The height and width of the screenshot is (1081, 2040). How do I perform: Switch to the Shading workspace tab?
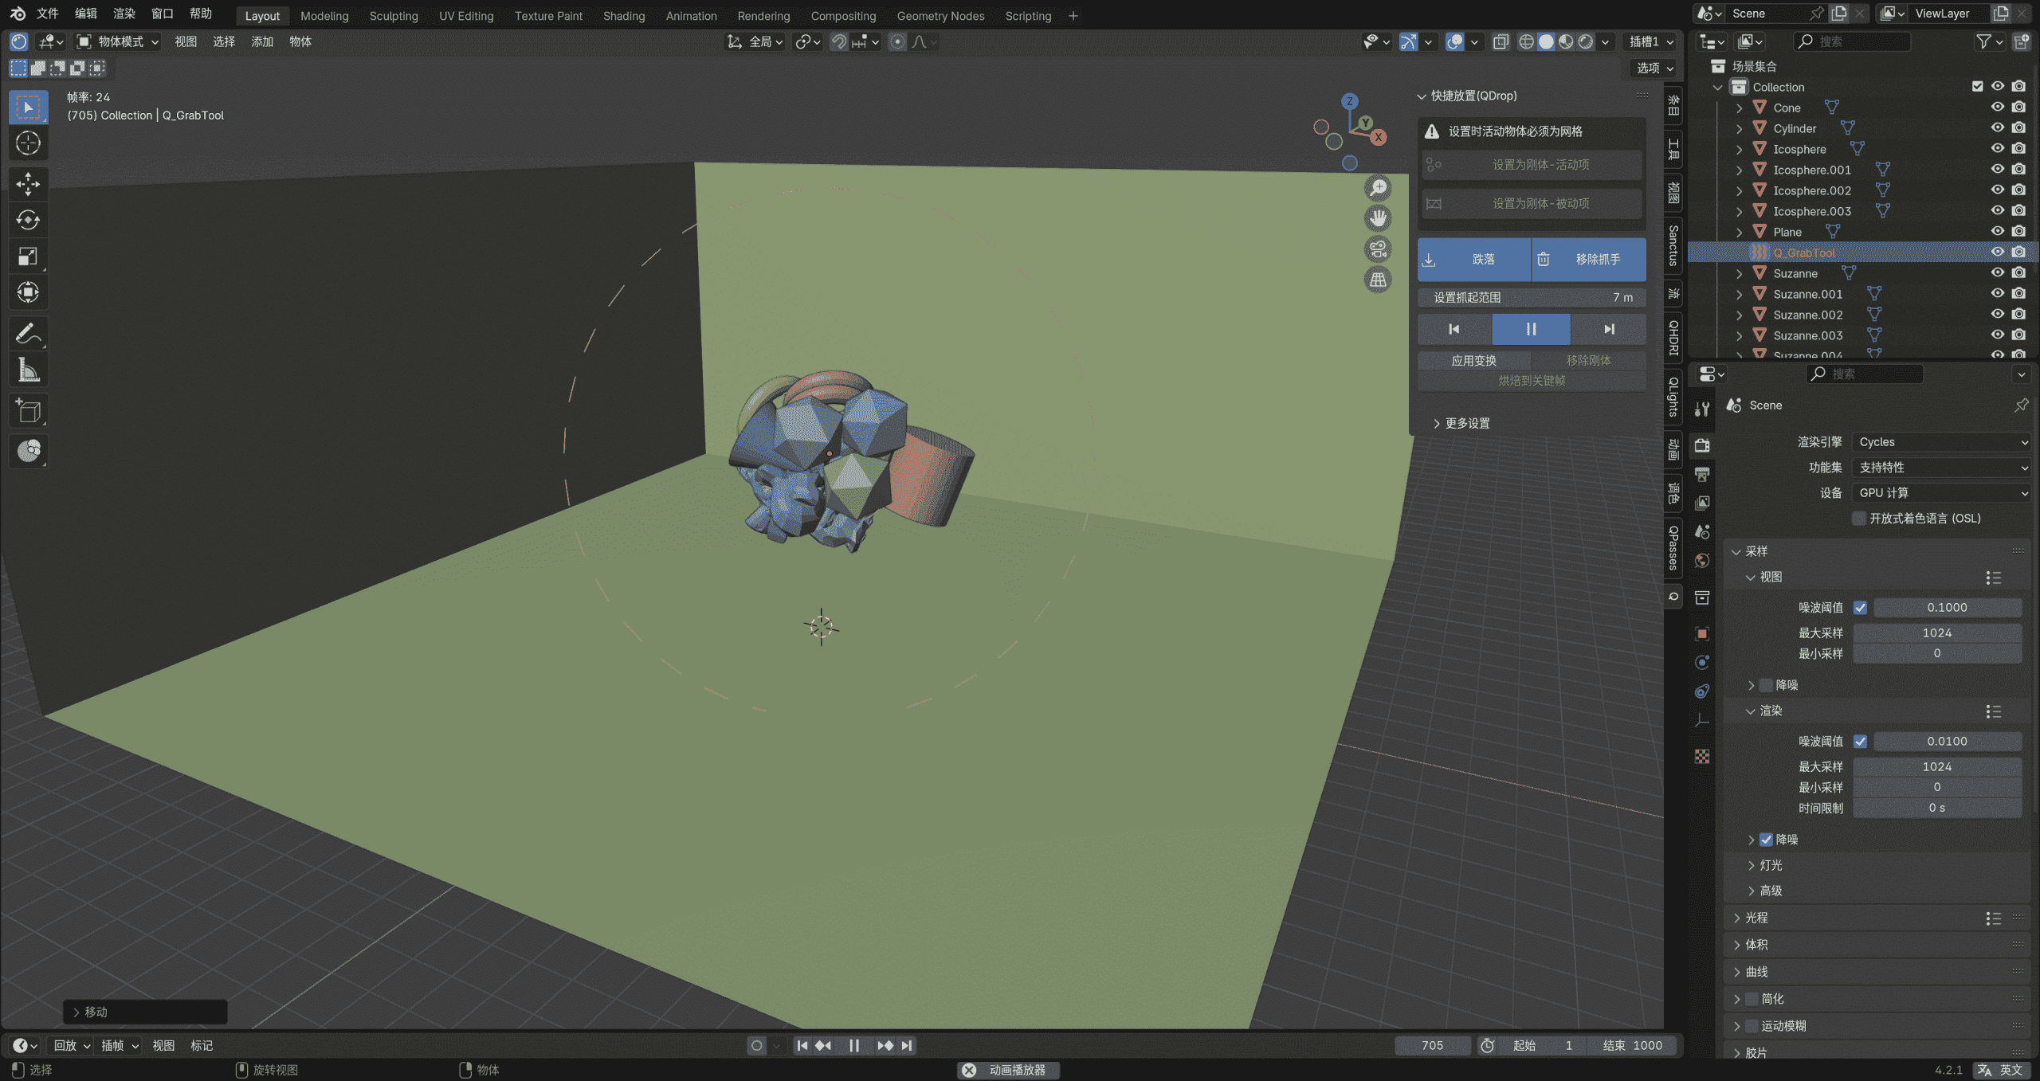(x=624, y=15)
